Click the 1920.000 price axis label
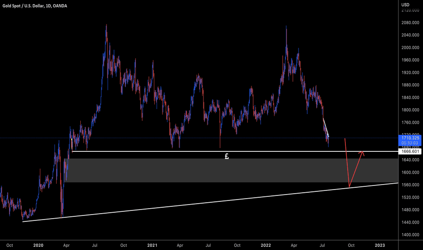The image size is (423, 250). tap(410, 72)
